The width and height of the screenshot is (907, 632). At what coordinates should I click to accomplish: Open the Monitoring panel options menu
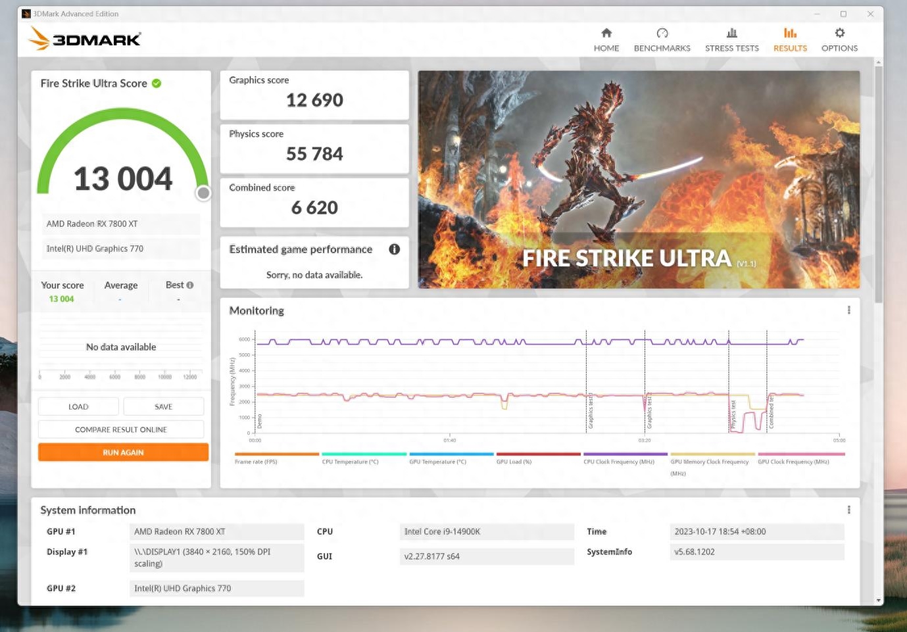848,310
